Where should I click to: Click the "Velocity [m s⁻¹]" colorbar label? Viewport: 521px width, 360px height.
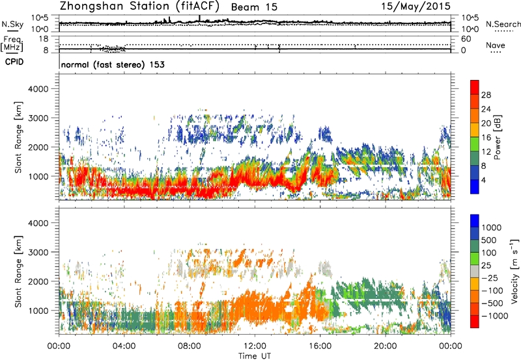click(x=514, y=271)
